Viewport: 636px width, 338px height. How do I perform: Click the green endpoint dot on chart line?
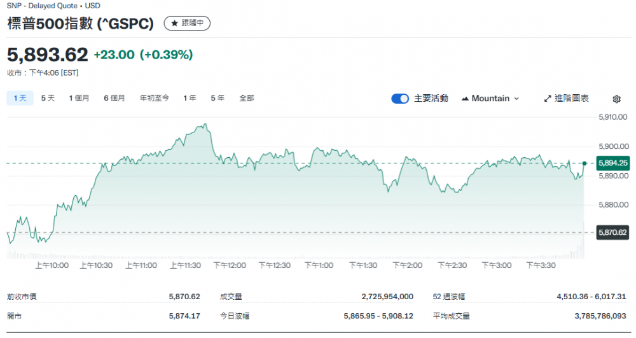[x=584, y=164]
